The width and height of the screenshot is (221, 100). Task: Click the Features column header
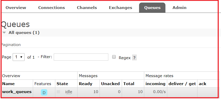coord(43,84)
